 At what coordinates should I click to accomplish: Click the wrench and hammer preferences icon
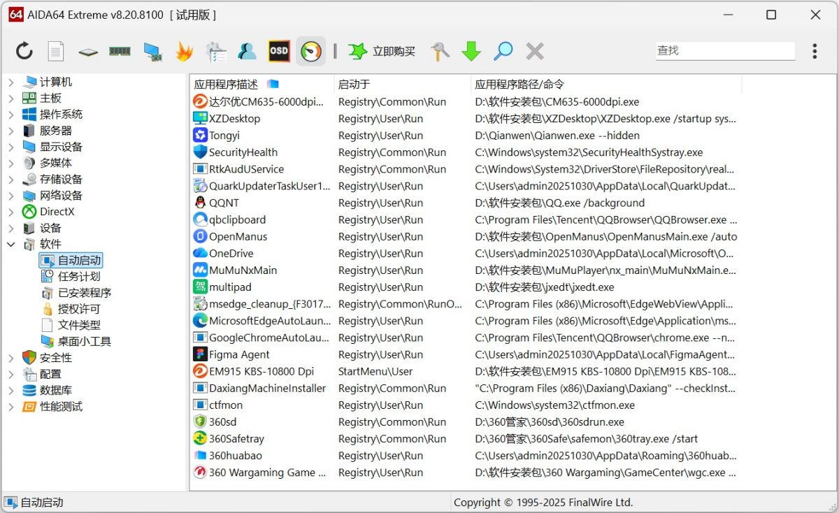click(440, 51)
